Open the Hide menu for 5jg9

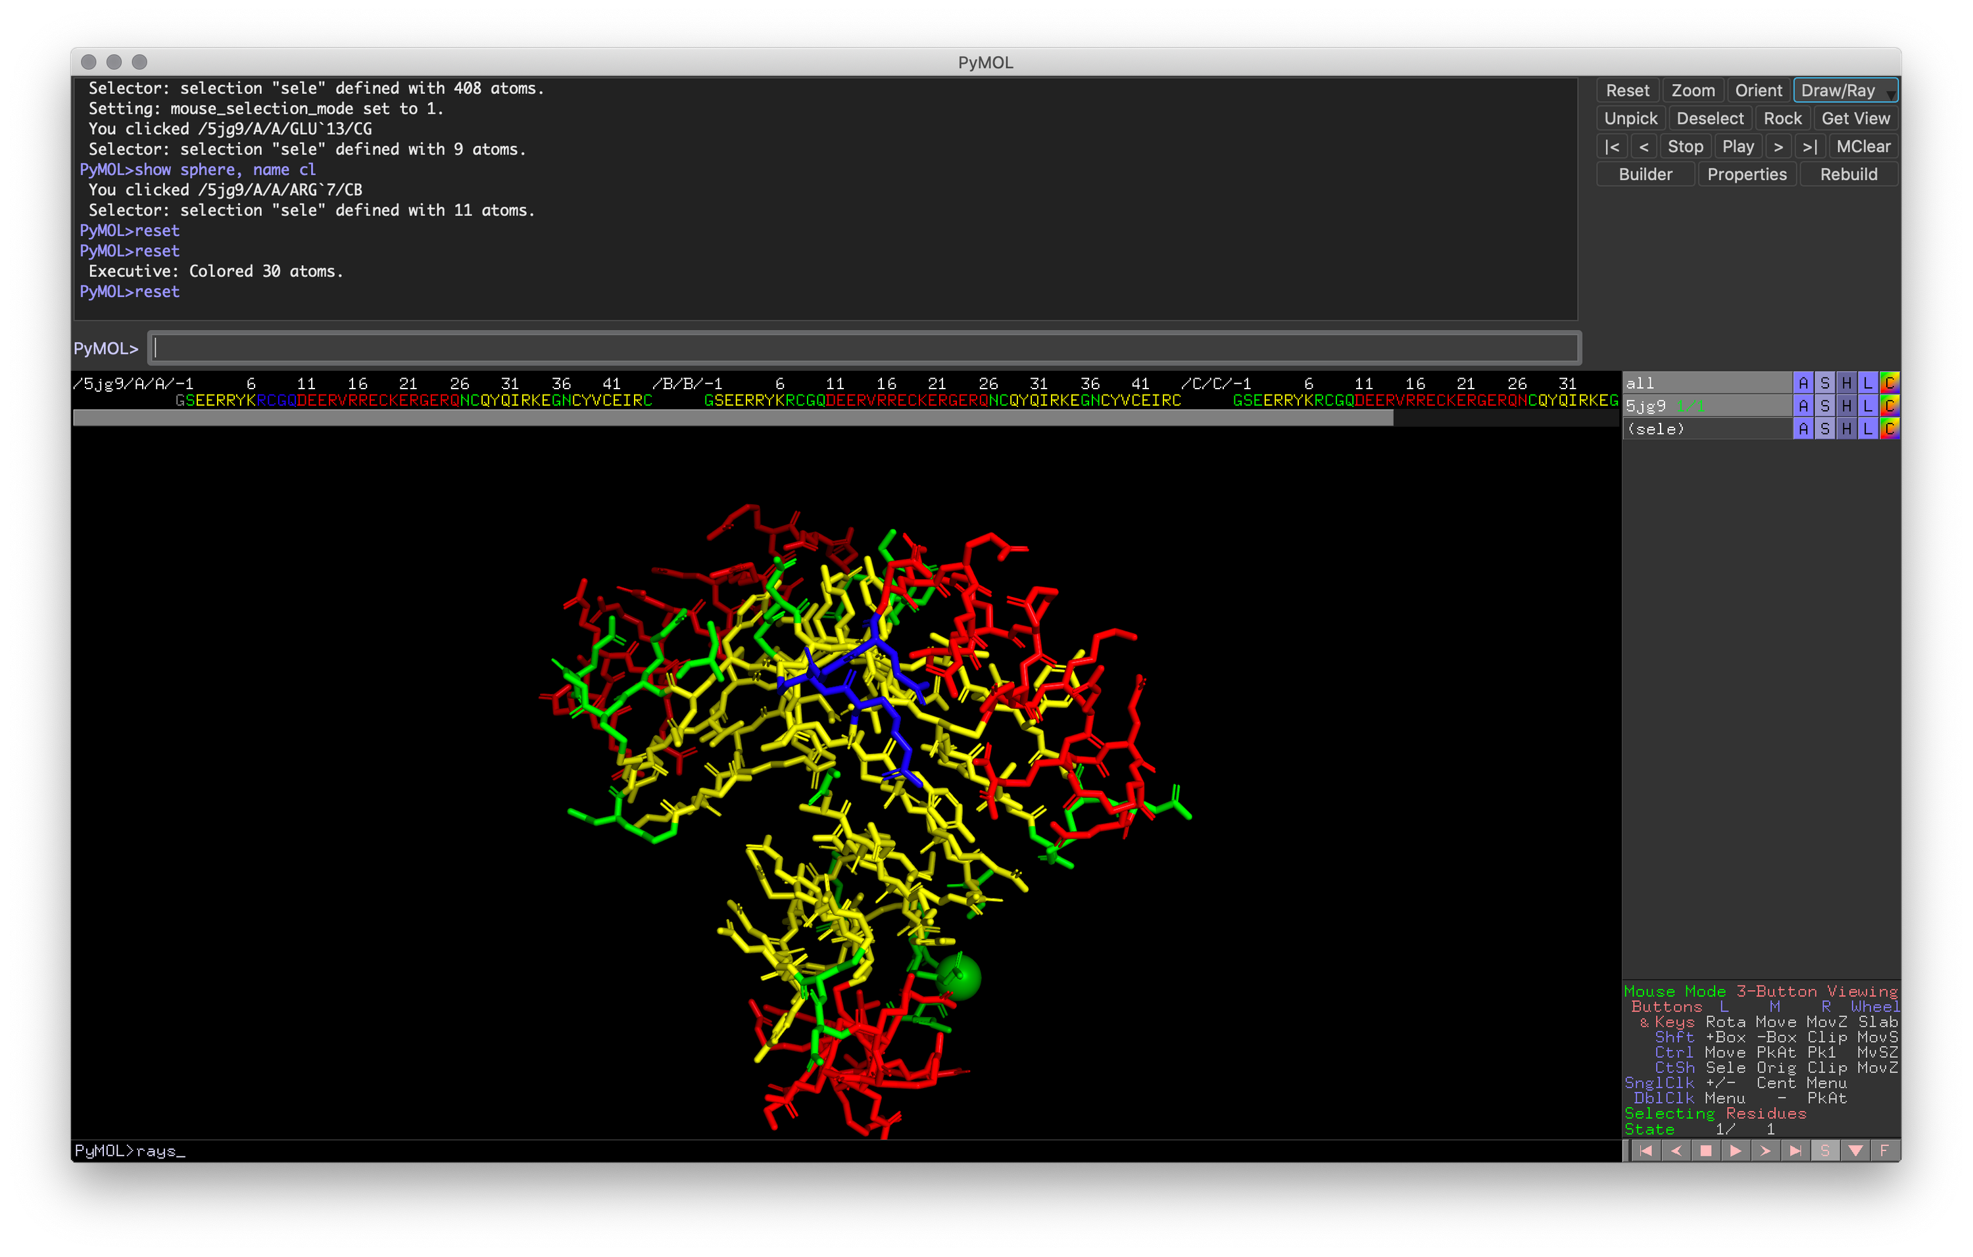pos(1846,406)
